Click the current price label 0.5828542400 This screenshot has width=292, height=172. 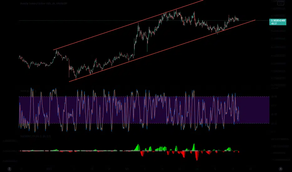(x=278, y=20)
